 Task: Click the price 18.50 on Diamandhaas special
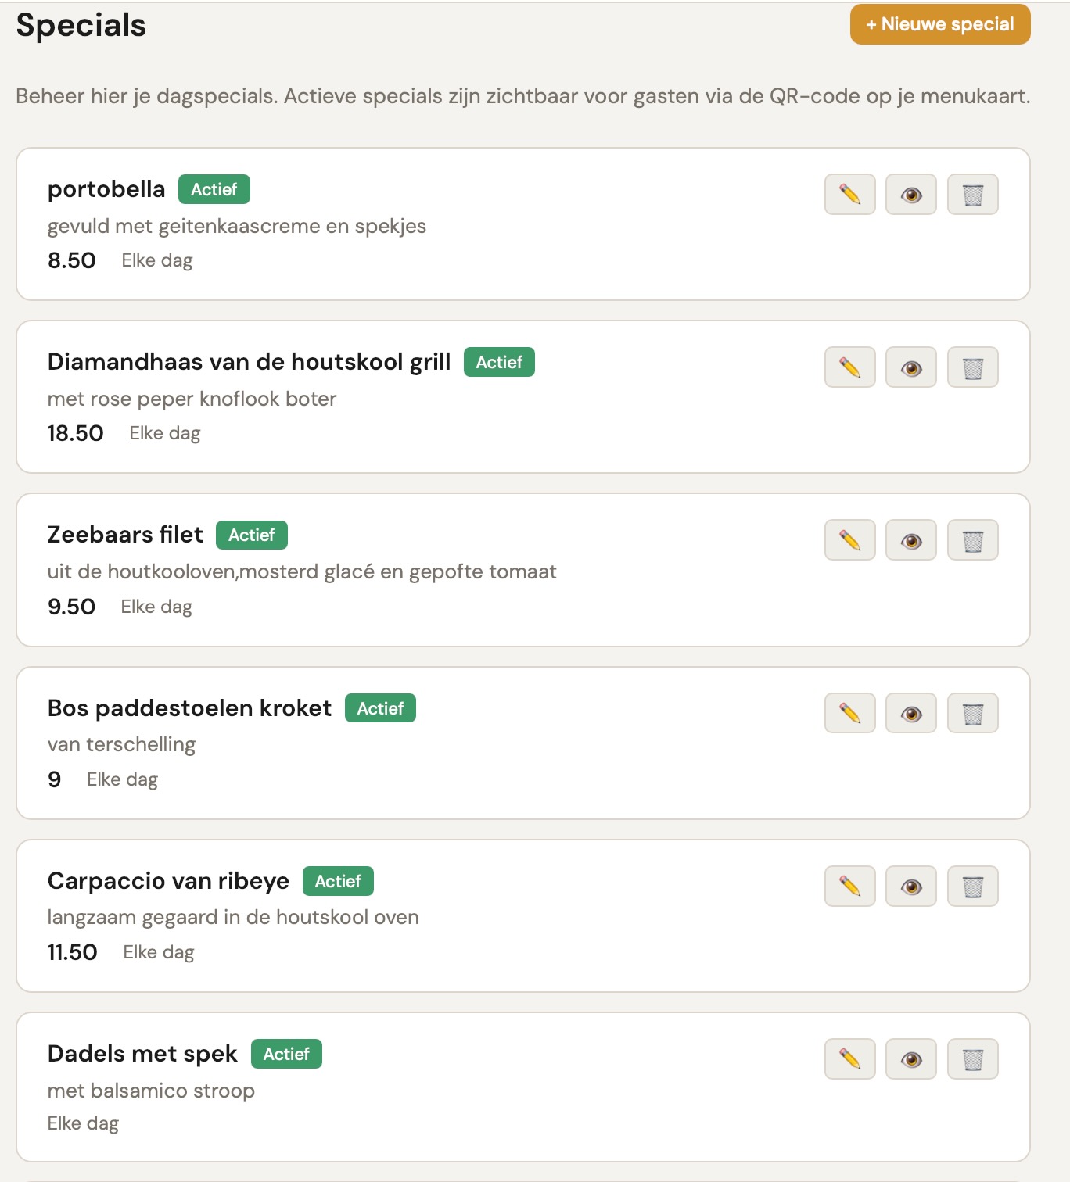click(x=75, y=432)
